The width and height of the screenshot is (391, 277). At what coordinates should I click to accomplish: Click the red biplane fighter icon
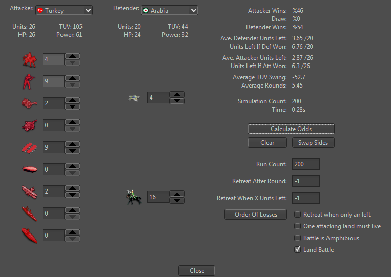29,192
